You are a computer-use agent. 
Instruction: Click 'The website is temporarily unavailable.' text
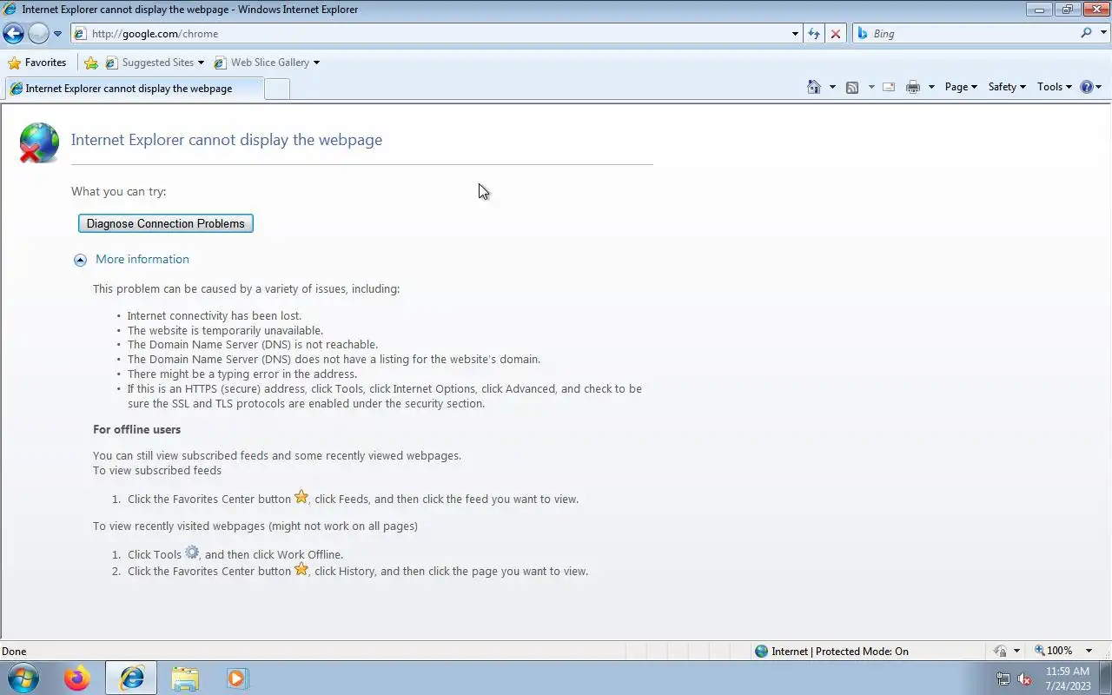(225, 330)
